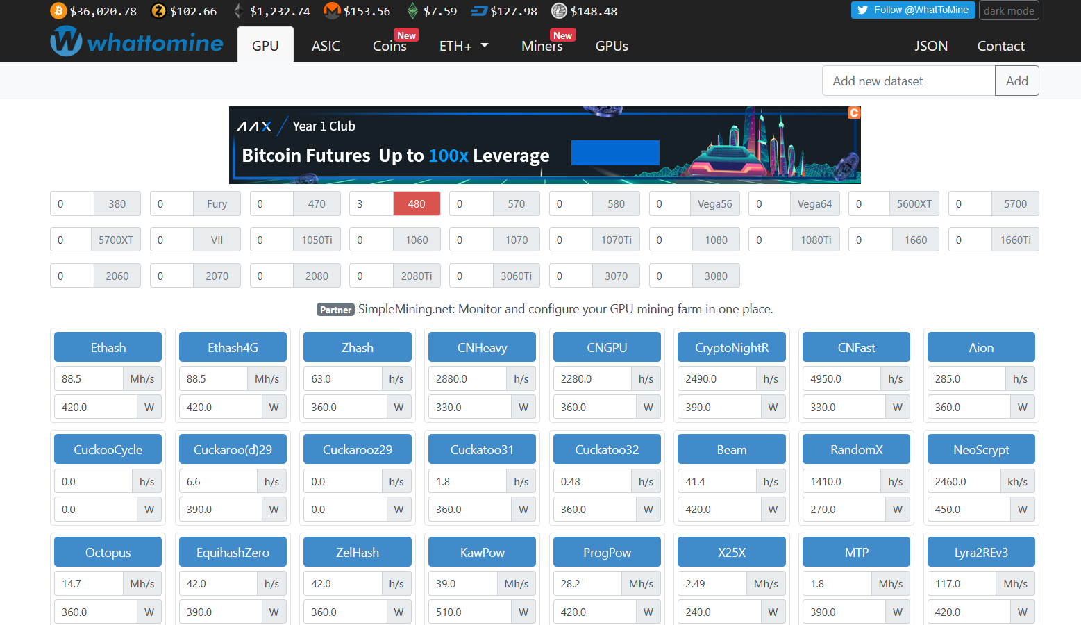Image resolution: width=1081 pixels, height=625 pixels.
Task: Click the Follow @WhatToMine Twitter button
Action: point(912,10)
